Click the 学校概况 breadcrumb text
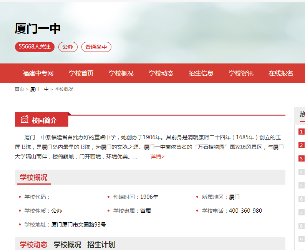The width and height of the screenshot is (305, 250). [x=64, y=89]
